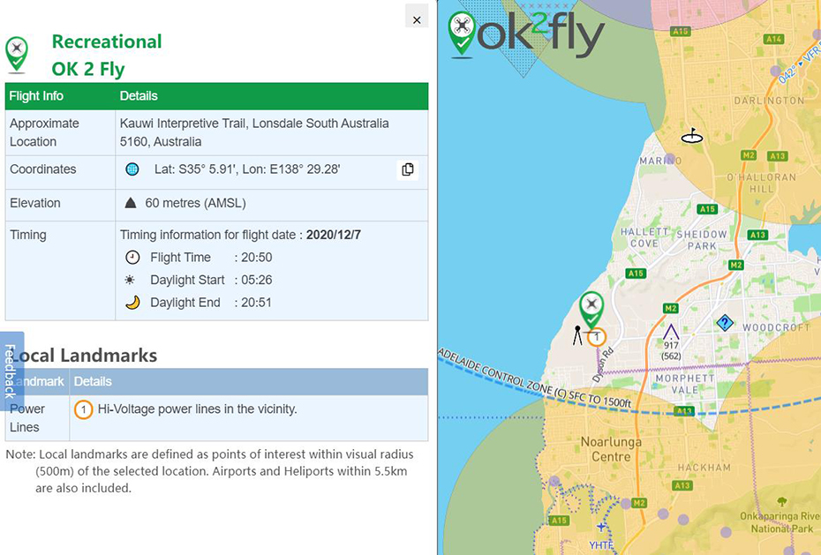This screenshot has height=555, width=821.
Task: Click the Hackham label on map
Action: pyautogui.click(x=704, y=467)
